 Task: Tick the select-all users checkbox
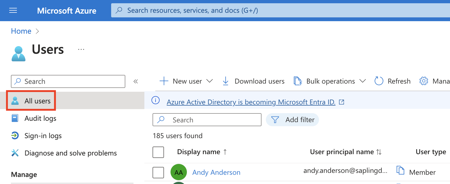click(x=158, y=152)
